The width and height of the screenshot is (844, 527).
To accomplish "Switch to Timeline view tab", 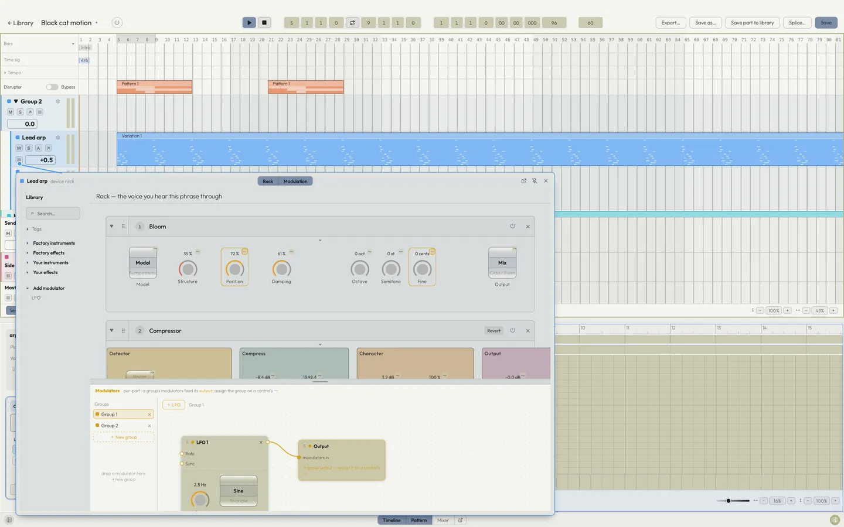I will (392, 520).
